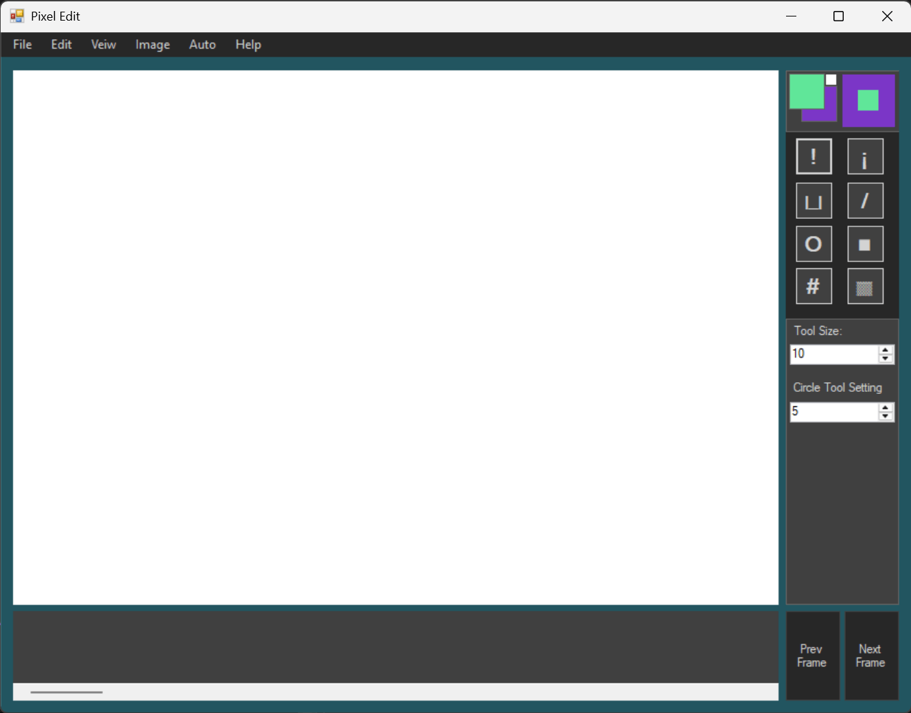Select the dither pattern tool
Screen dimensions: 911x713
[865, 286]
